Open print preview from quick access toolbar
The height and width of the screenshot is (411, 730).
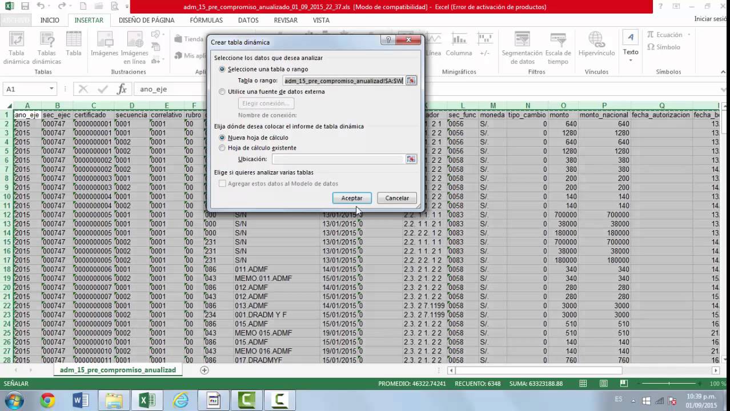click(x=115, y=6)
